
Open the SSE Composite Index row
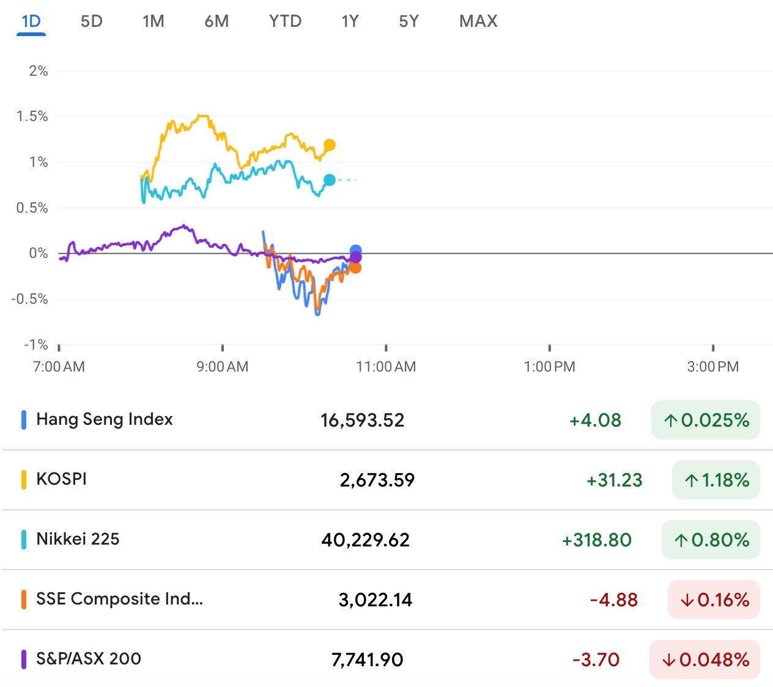point(386,600)
